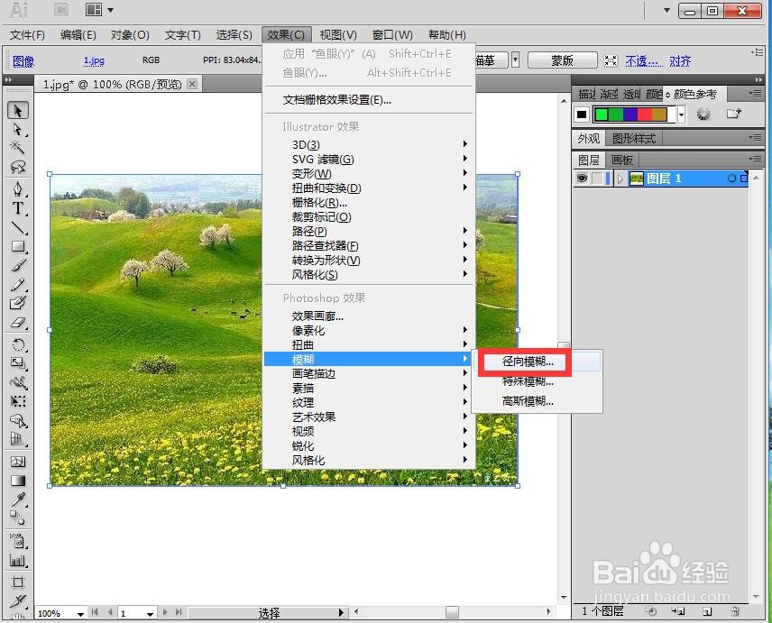The width and height of the screenshot is (772, 623).
Task: Select the Rectangle tool
Action: [18, 246]
